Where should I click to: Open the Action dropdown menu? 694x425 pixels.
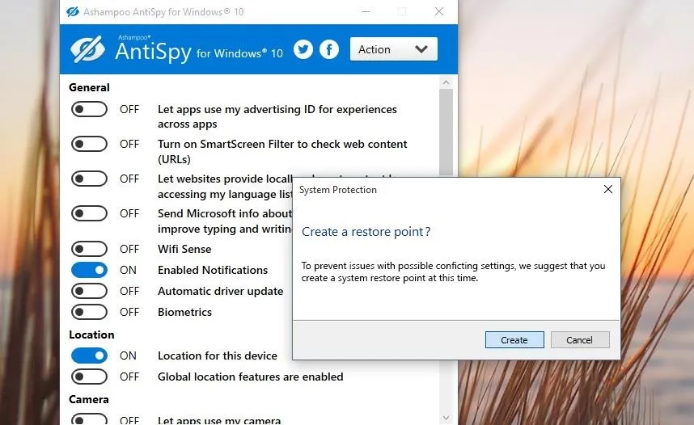(x=393, y=49)
